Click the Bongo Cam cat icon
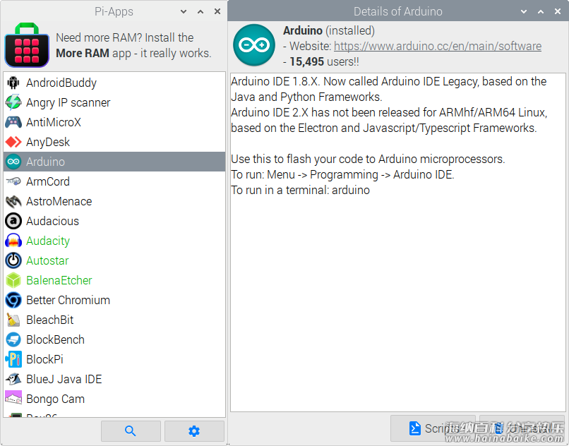The image size is (569, 446). click(13, 399)
